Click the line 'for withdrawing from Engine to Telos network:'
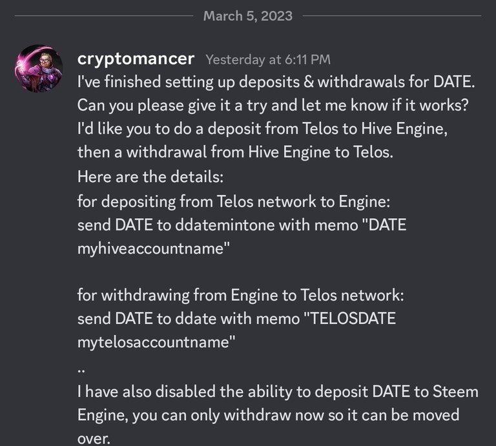 241,295
